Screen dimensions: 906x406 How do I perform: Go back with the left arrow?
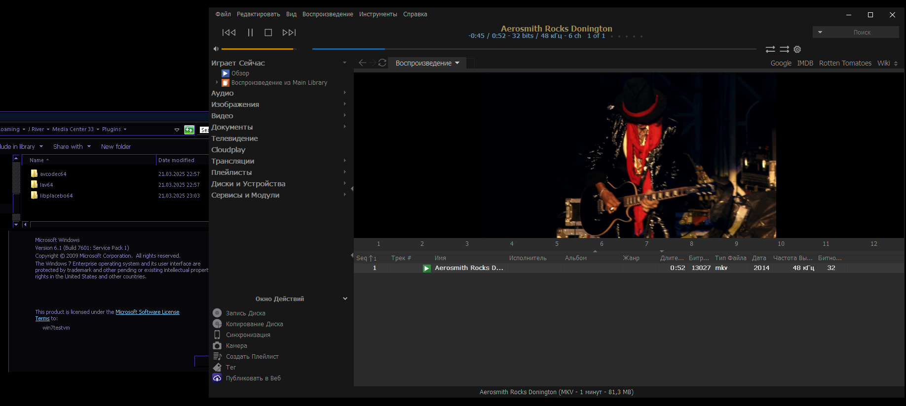363,63
